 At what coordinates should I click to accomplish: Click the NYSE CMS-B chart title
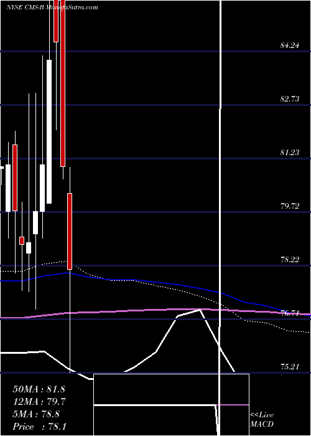tap(52, 7)
